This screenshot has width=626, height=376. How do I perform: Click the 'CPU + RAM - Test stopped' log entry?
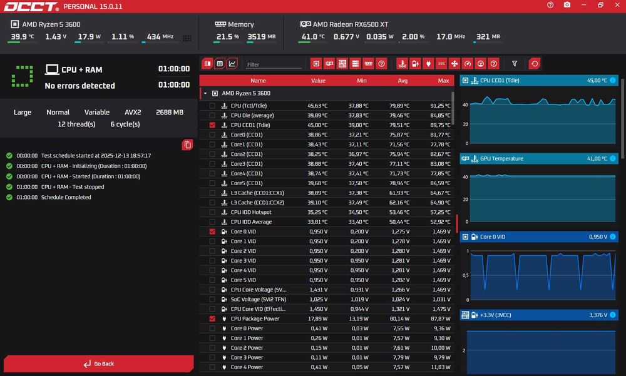(73, 187)
